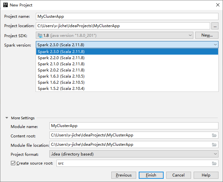Go back with the Previous button
Viewport: 223px width, 182px height.
point(124,175)
